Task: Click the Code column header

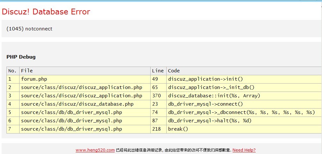Action: (244, 71)
